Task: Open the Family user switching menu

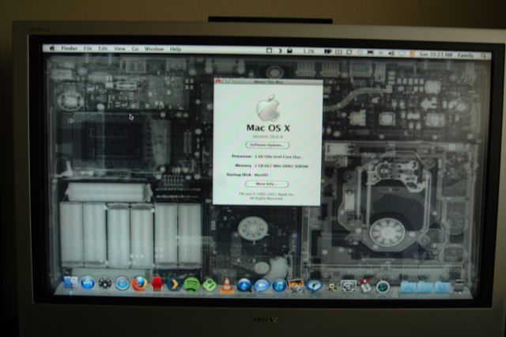Action: 466,55
